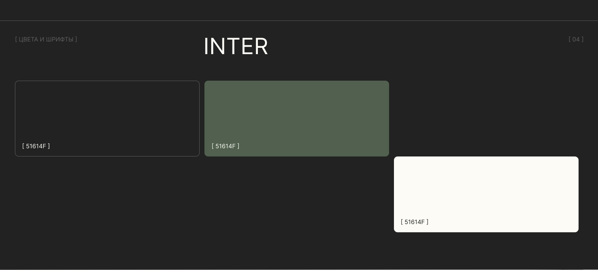Viewport: 598px width, 270px height.
Task: Click the opening bracket before ЦВЕТА
Action: (16, 39)
